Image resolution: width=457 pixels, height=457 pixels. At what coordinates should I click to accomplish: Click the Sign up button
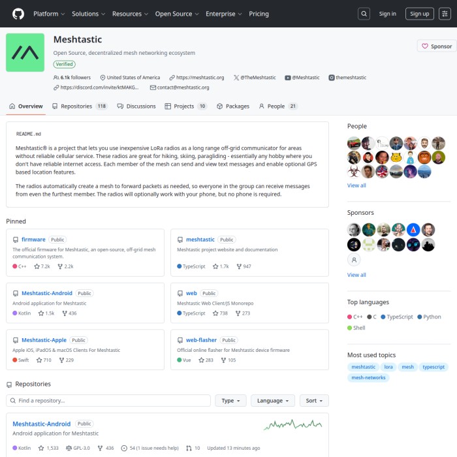point(419,14)
